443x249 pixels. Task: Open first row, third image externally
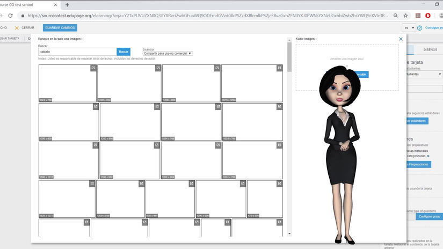point(217,68)
